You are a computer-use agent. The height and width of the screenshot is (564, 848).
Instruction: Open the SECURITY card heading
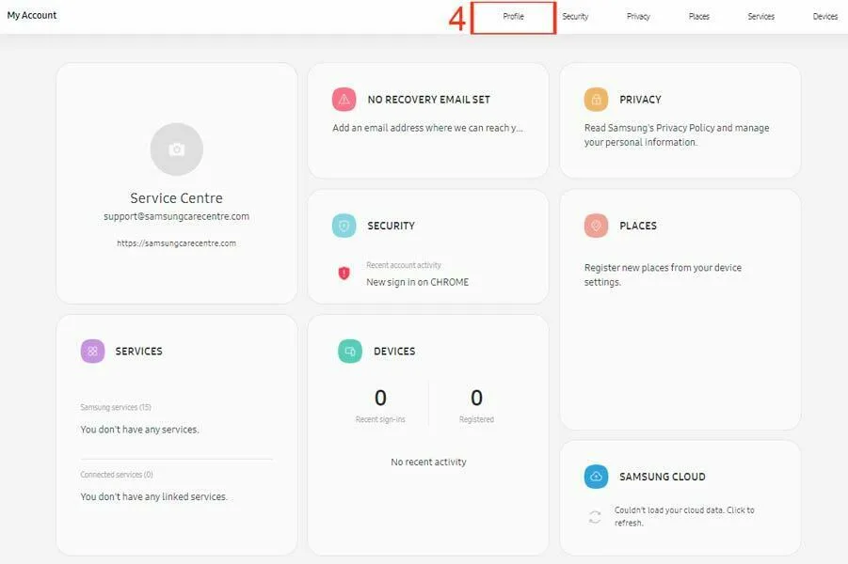[391, 226]
